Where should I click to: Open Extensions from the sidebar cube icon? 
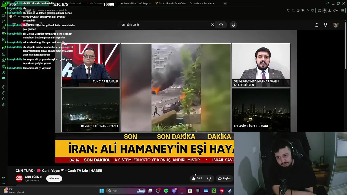[x=4, y=99]
